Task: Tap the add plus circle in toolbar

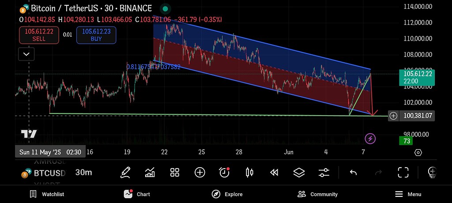Action: click(x=200, y=173)
